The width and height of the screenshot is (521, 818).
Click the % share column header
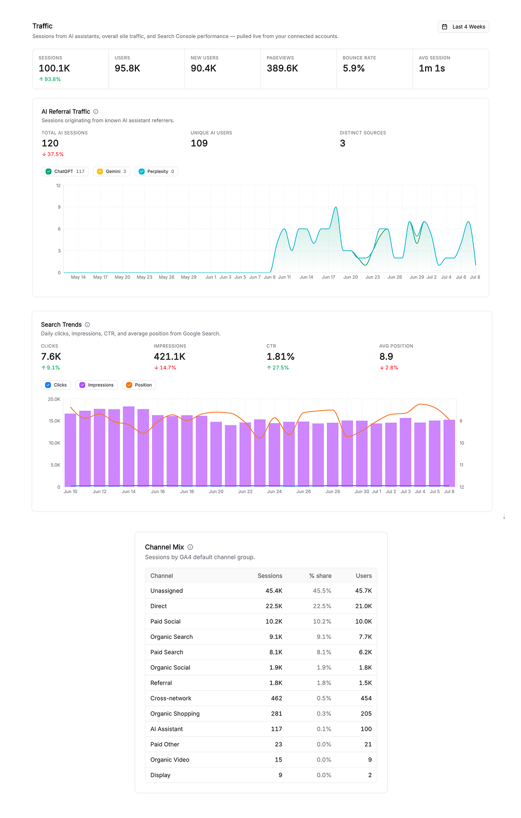[x=320, y=576]
